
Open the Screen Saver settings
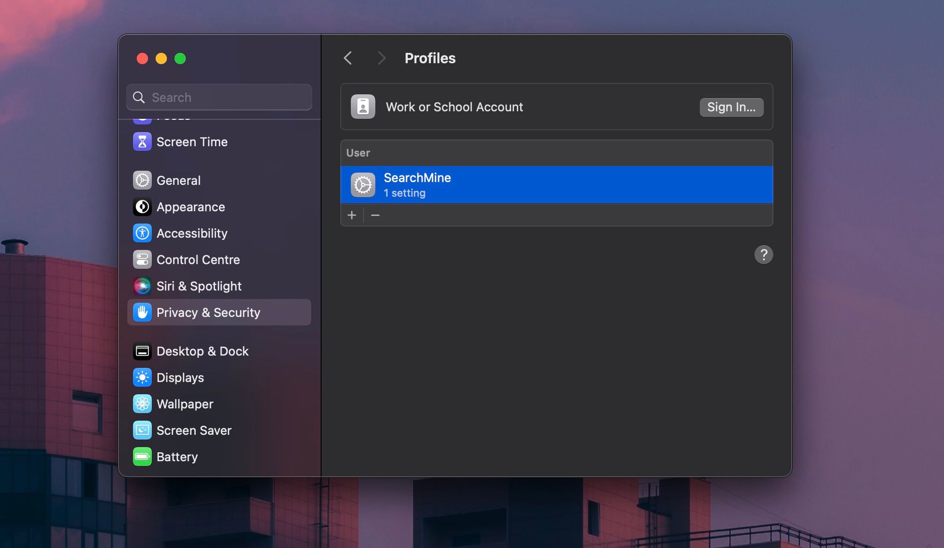(142, 430)
